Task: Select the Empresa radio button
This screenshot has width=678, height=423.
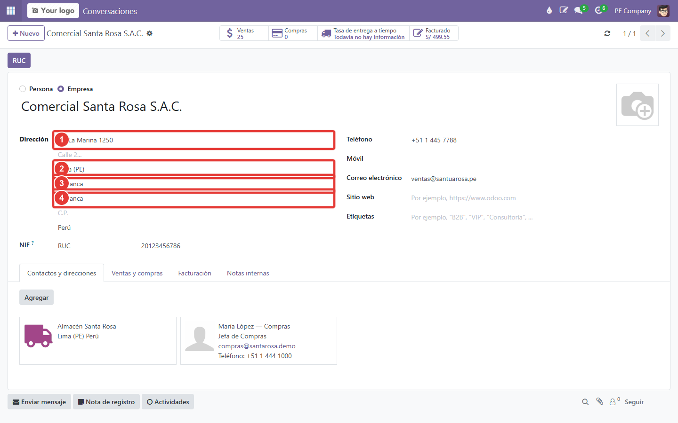Action: click(x=61, y=89)
